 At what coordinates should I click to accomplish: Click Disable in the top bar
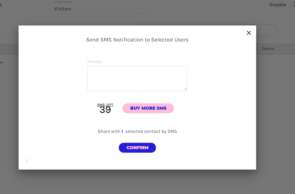coord(278,5)
